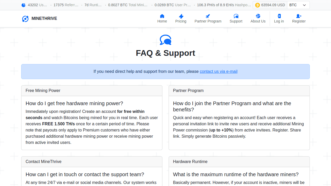Click the Register person-plus icon
Image resolution: width=331 pixels, height=186 pixels.
point(299,16)
